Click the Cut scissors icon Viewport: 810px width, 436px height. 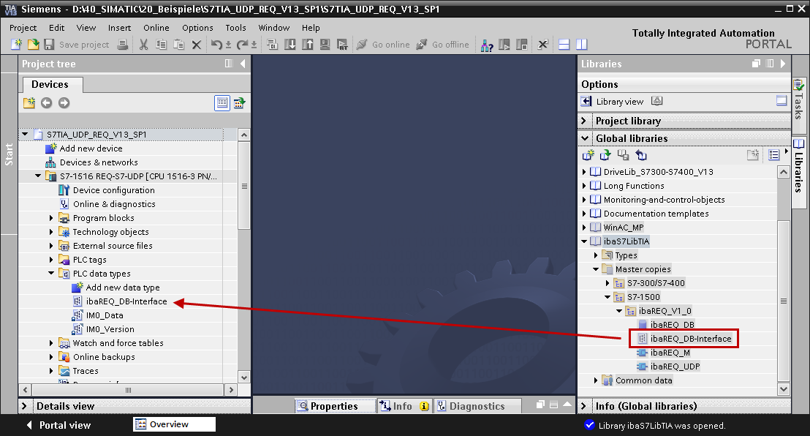click(143, 45)
